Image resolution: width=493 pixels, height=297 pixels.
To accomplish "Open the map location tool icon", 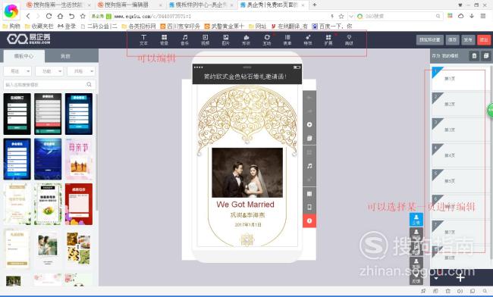I will [x=349, y=40].
